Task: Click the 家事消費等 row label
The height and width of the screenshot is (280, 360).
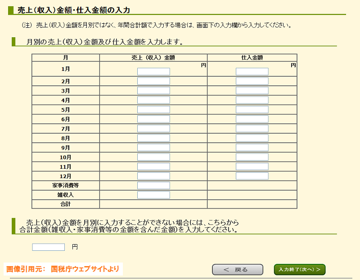Action: click(65, 185)
